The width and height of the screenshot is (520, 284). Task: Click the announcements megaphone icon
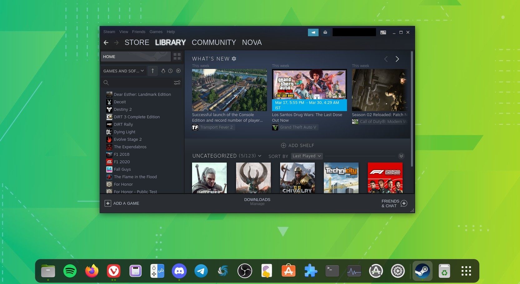point(313,32)
